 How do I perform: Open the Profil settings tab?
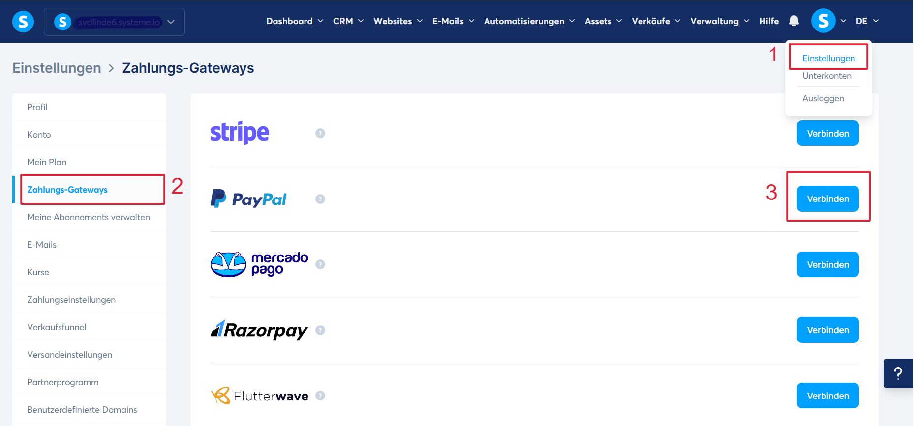click(x=90, y=107)
